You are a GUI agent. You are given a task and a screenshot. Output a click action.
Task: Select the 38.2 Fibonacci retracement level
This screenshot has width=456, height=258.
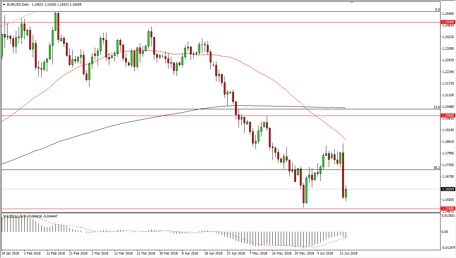click(x=437, y=168)
